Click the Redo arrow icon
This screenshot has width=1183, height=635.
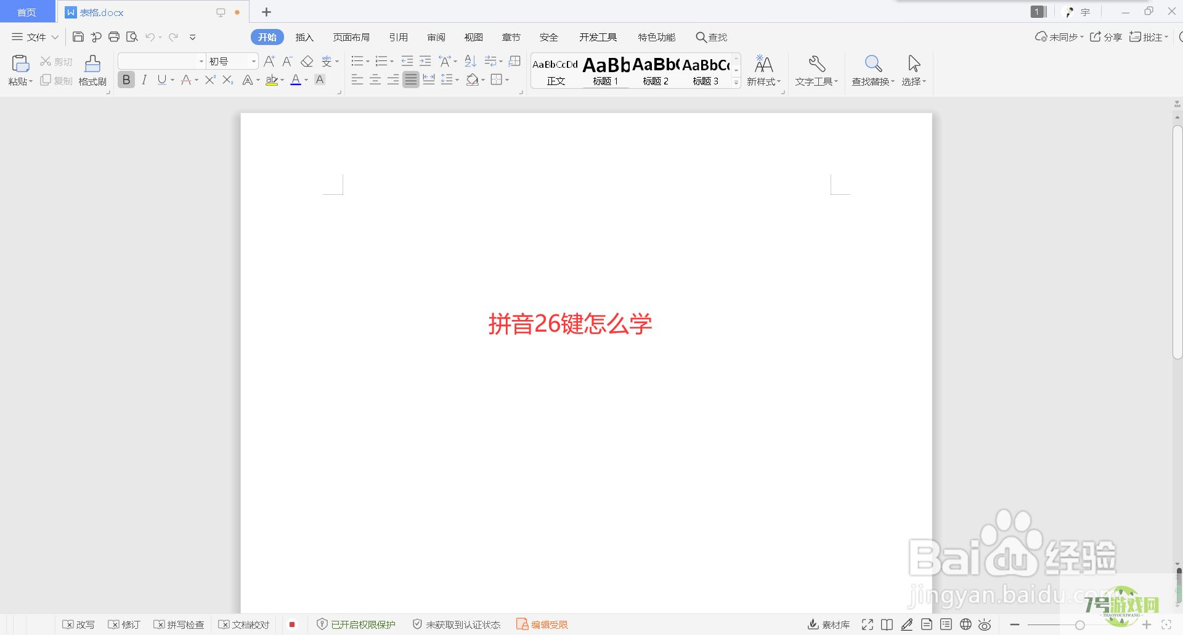174,37
